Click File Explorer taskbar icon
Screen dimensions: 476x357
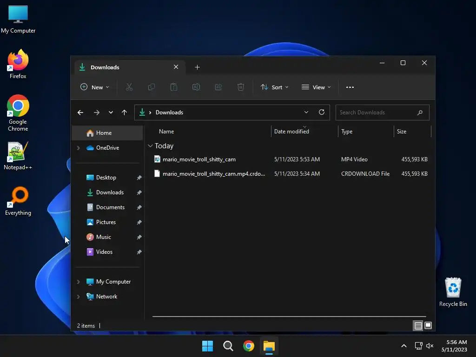[x=269, y=346]
